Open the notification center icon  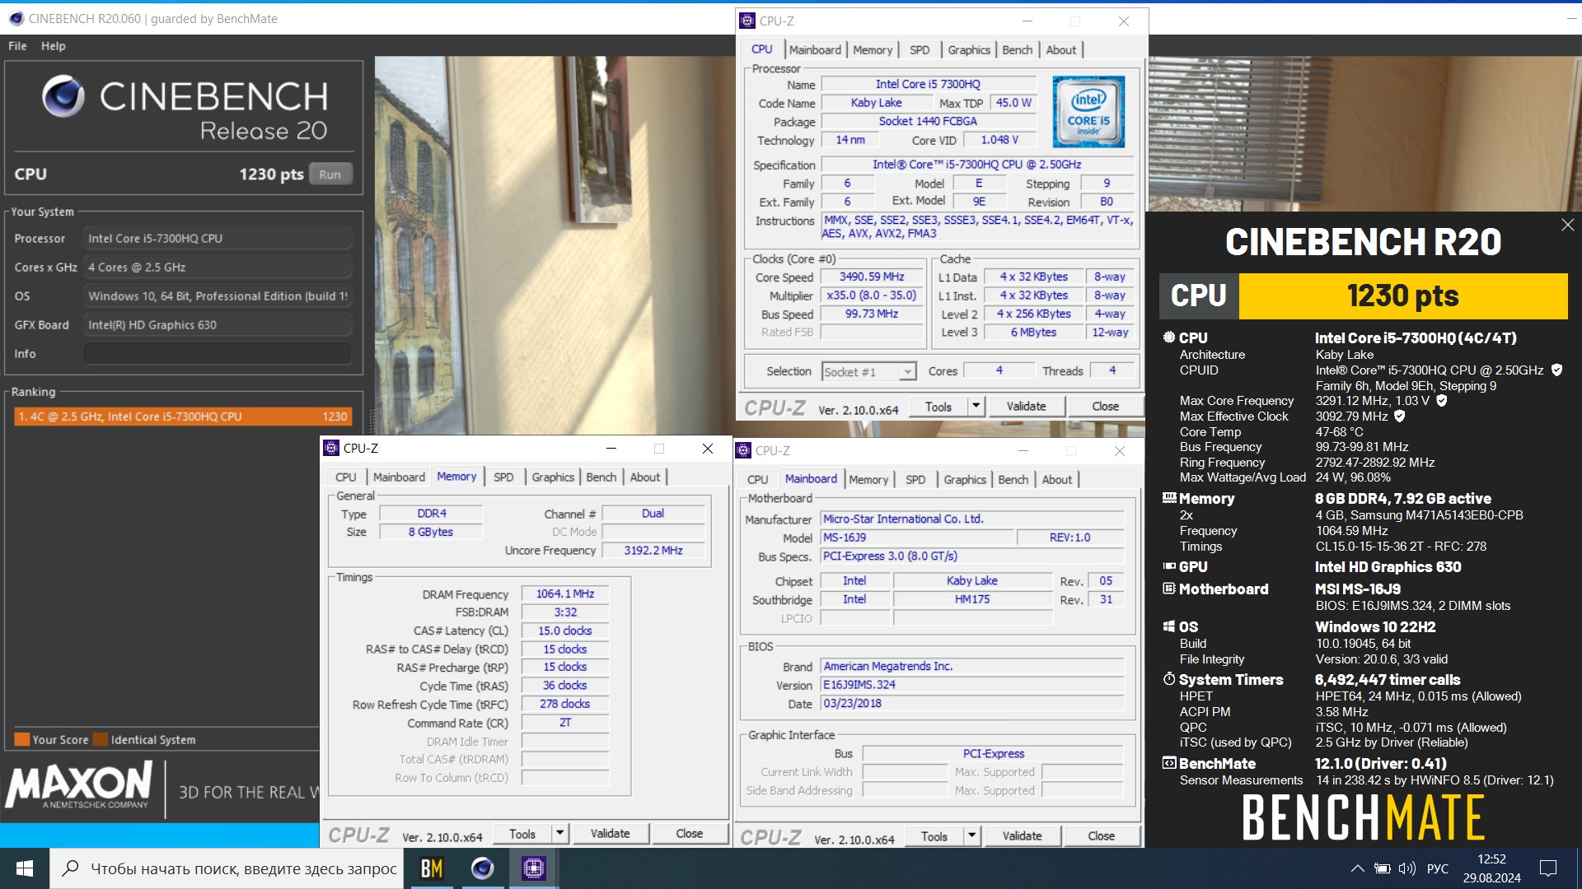coord(1548,868)
